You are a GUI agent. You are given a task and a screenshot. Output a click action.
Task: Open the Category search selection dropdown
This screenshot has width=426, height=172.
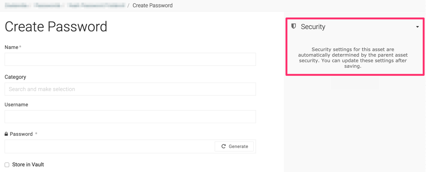130,89
